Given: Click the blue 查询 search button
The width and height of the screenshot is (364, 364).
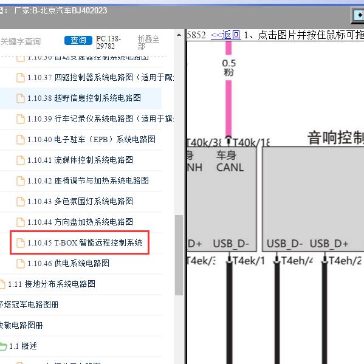Looking at the screenshot, I should (x=78, y=40).
